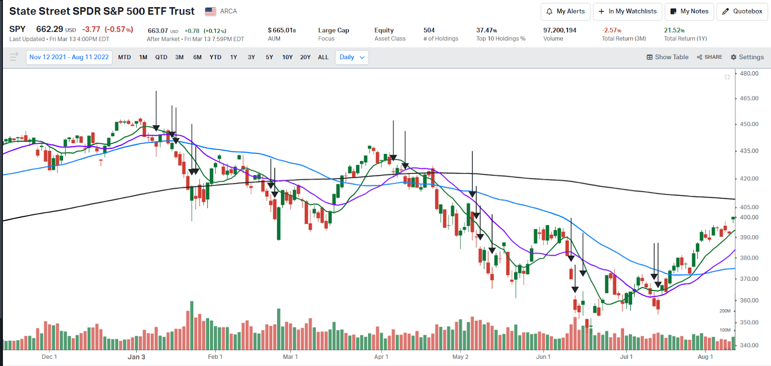Click the Jun 1 date axis label
Viewport: 771px width, 366px height.
(543, 357)
